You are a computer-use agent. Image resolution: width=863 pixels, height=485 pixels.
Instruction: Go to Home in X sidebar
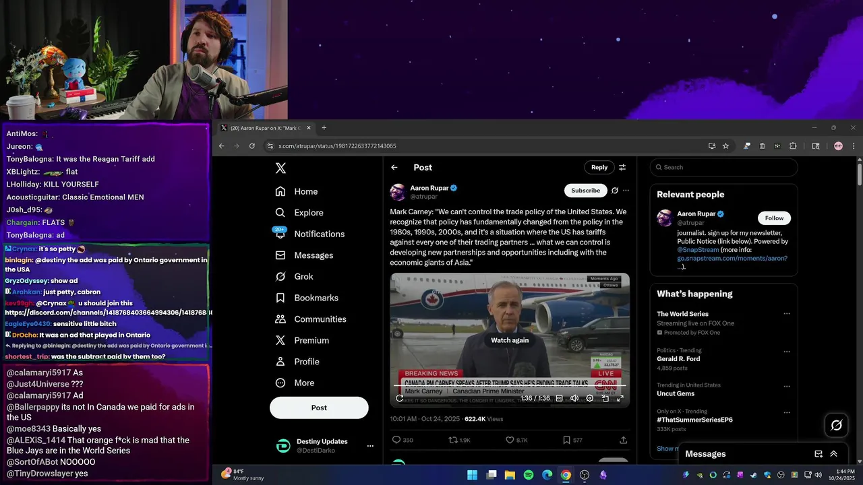click(x=297, y=191)
